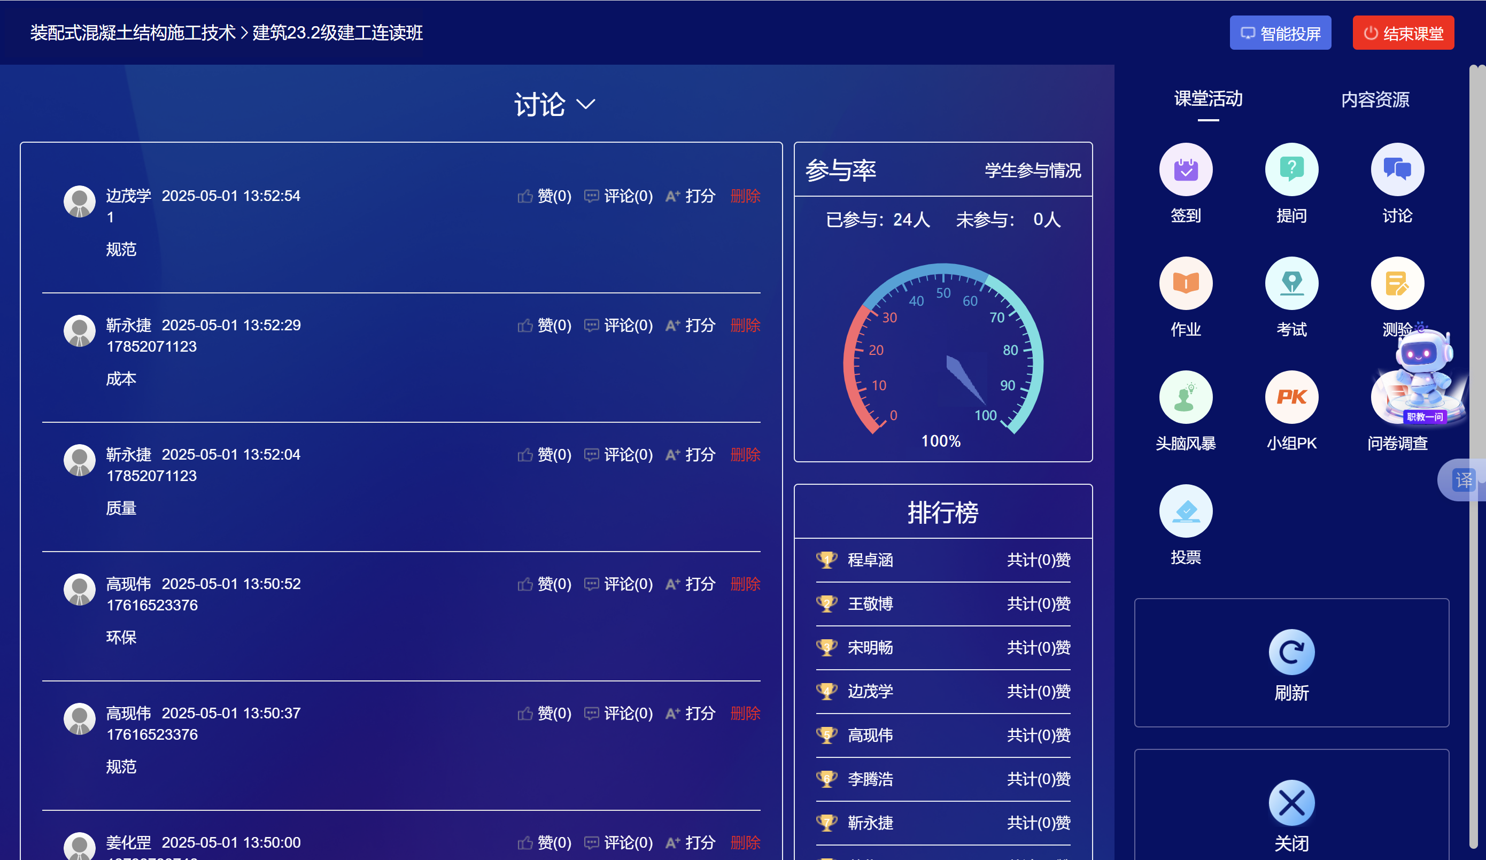Open the 测验 quiz activity icon

pyautogui.click(x=1397, y=283)
